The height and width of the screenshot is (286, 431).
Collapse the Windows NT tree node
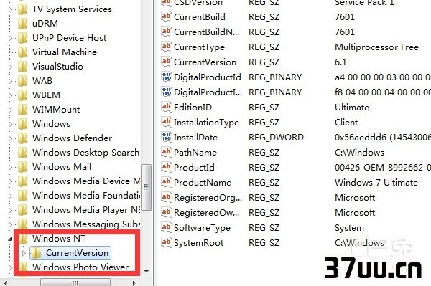pos(11,239)
